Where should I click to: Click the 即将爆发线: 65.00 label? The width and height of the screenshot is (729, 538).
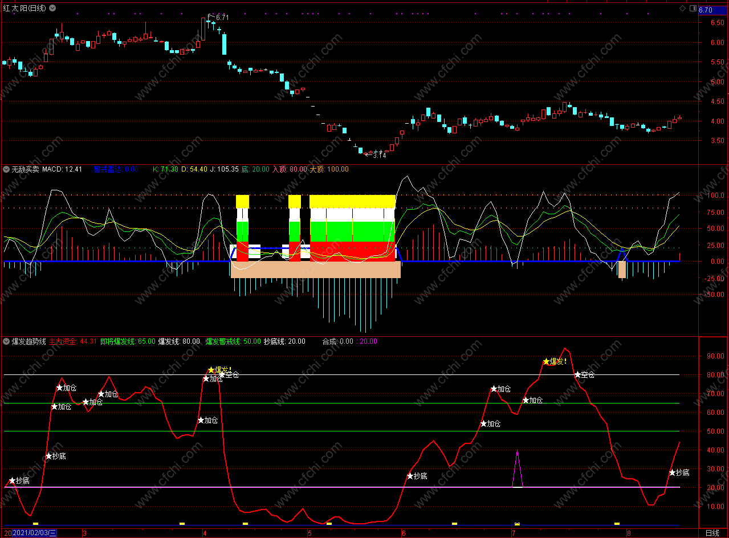tap(128, 342)
